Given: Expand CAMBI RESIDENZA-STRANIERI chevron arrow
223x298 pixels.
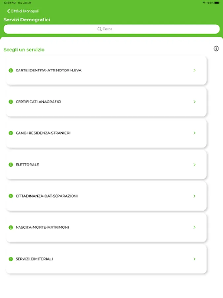Looking at the screenshot, I should pyautogui.click(x=195, y=133).
